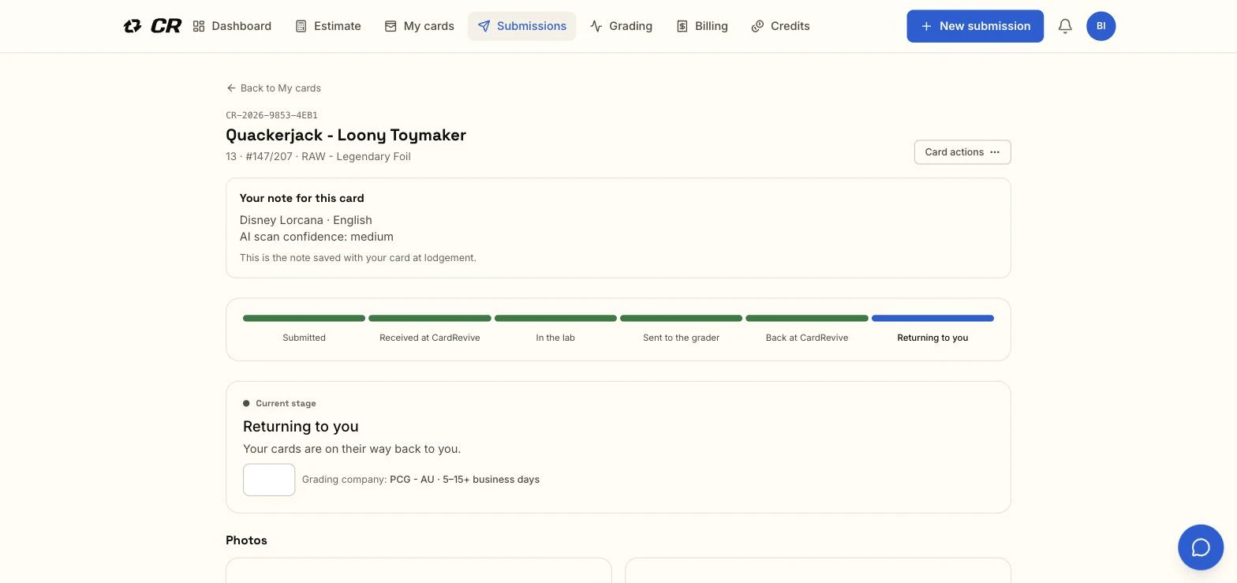Open the chat support bubble

point(1200,547)
